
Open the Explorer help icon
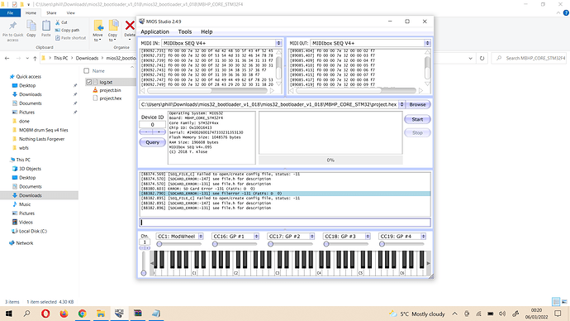coord(566,12)
